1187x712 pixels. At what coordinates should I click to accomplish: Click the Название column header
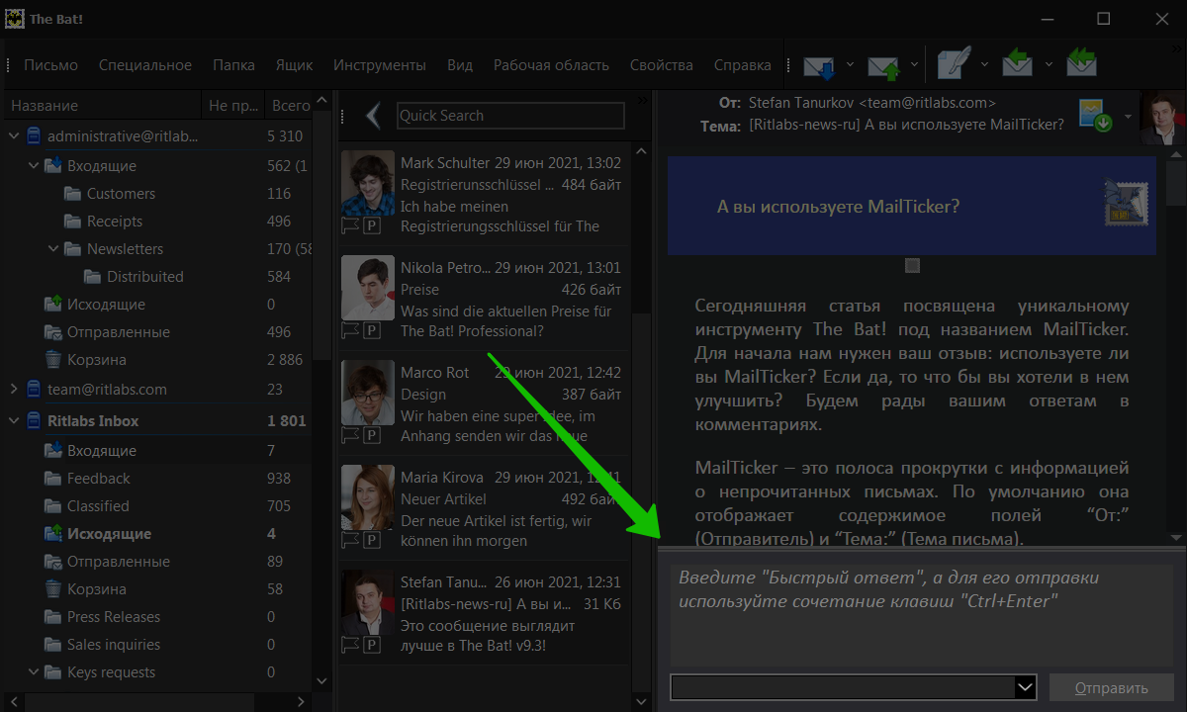(102, 106)
